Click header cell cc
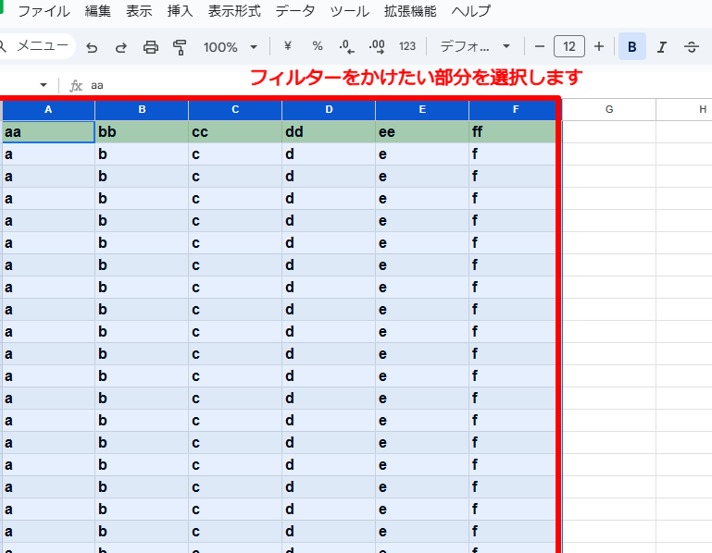The width and height of the screenshot is (712, 553). pyautogui.click(x=235, y=132)
